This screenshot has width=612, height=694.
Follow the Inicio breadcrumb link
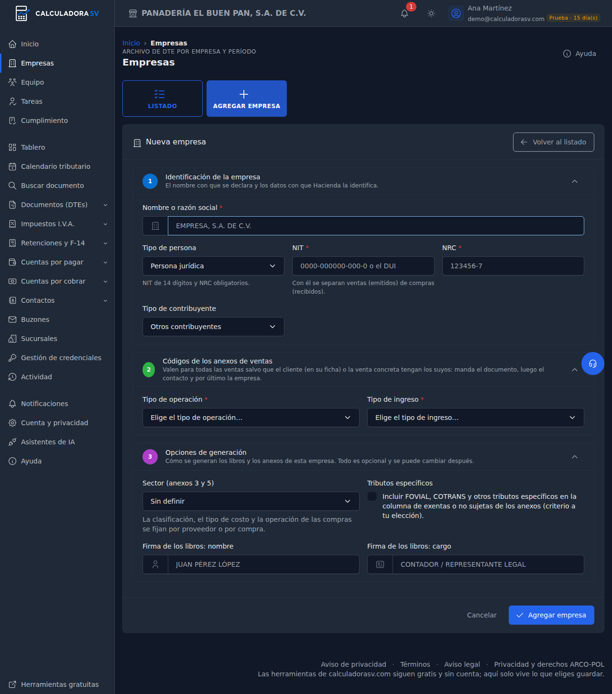tap(131, 43)
